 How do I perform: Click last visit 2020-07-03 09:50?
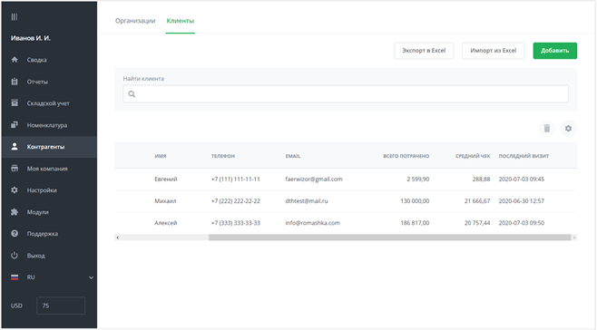pyautogui.click(x=521, y=223)
